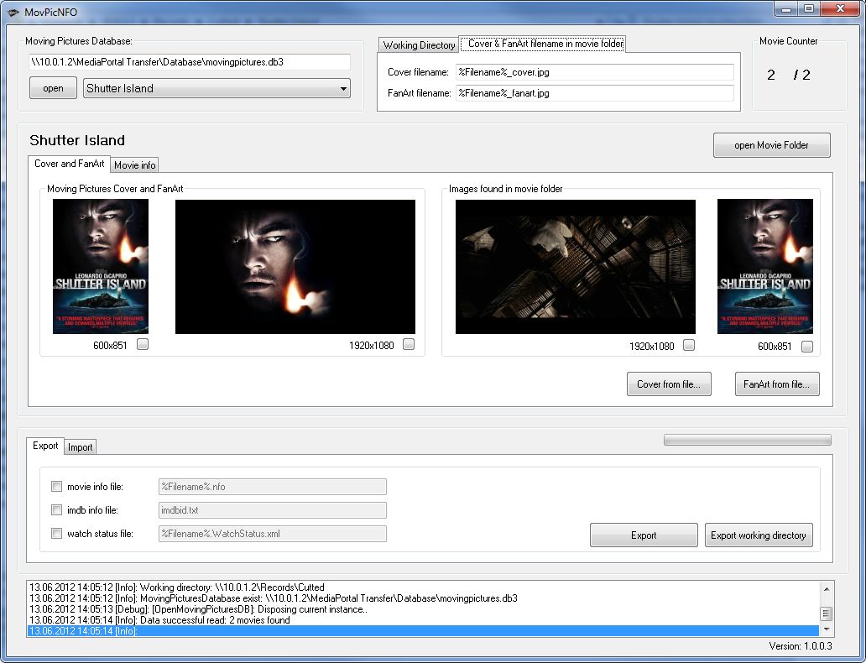
Task: Click the FanArt filename input field
Action: [x=594, y=93]
